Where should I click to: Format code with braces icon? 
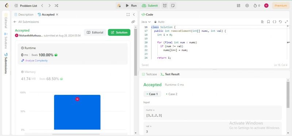click(274, 22)
